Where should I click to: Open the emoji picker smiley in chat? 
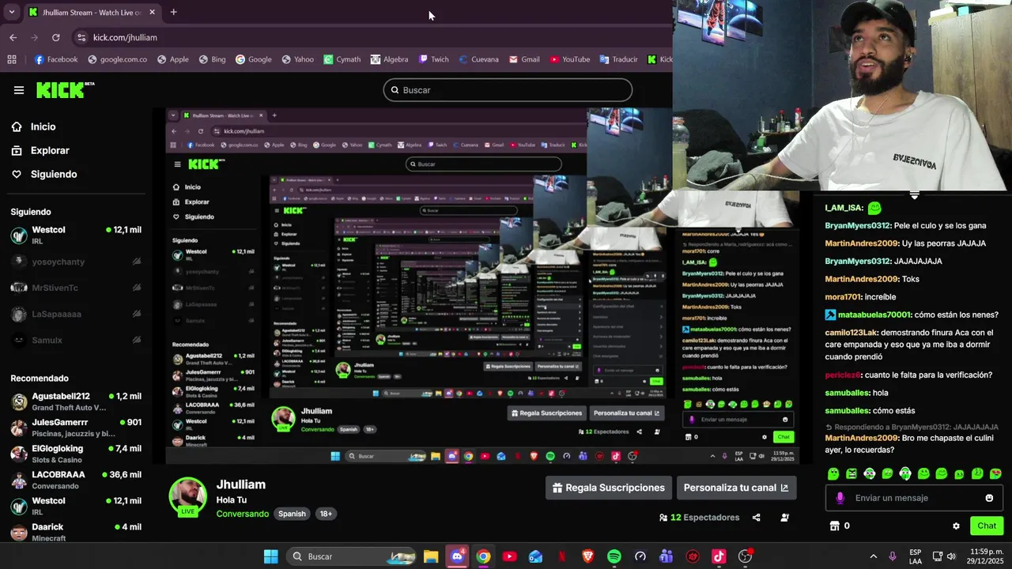[x=989, y=498]
